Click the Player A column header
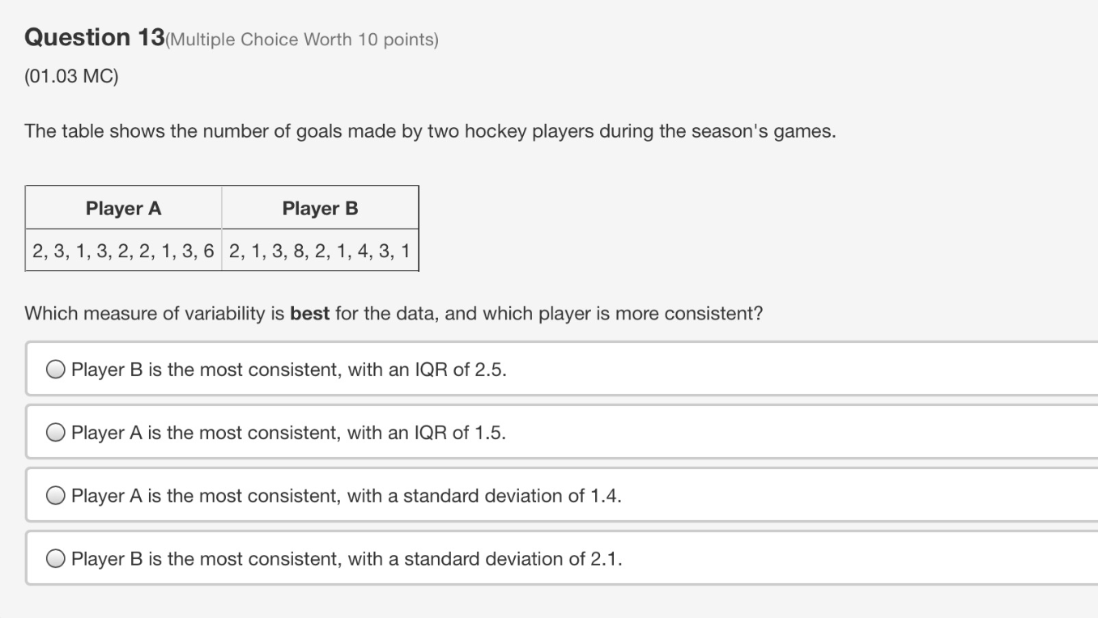 (124, 208)
